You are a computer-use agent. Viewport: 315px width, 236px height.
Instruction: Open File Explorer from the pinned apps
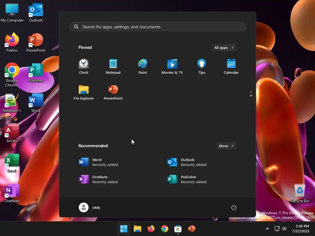coord(84,92)
